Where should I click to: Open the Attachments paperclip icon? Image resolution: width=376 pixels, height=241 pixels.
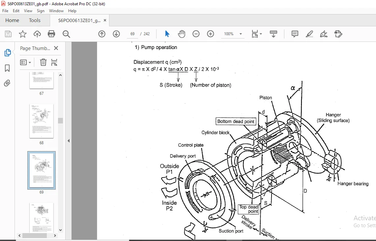[7, 83]
